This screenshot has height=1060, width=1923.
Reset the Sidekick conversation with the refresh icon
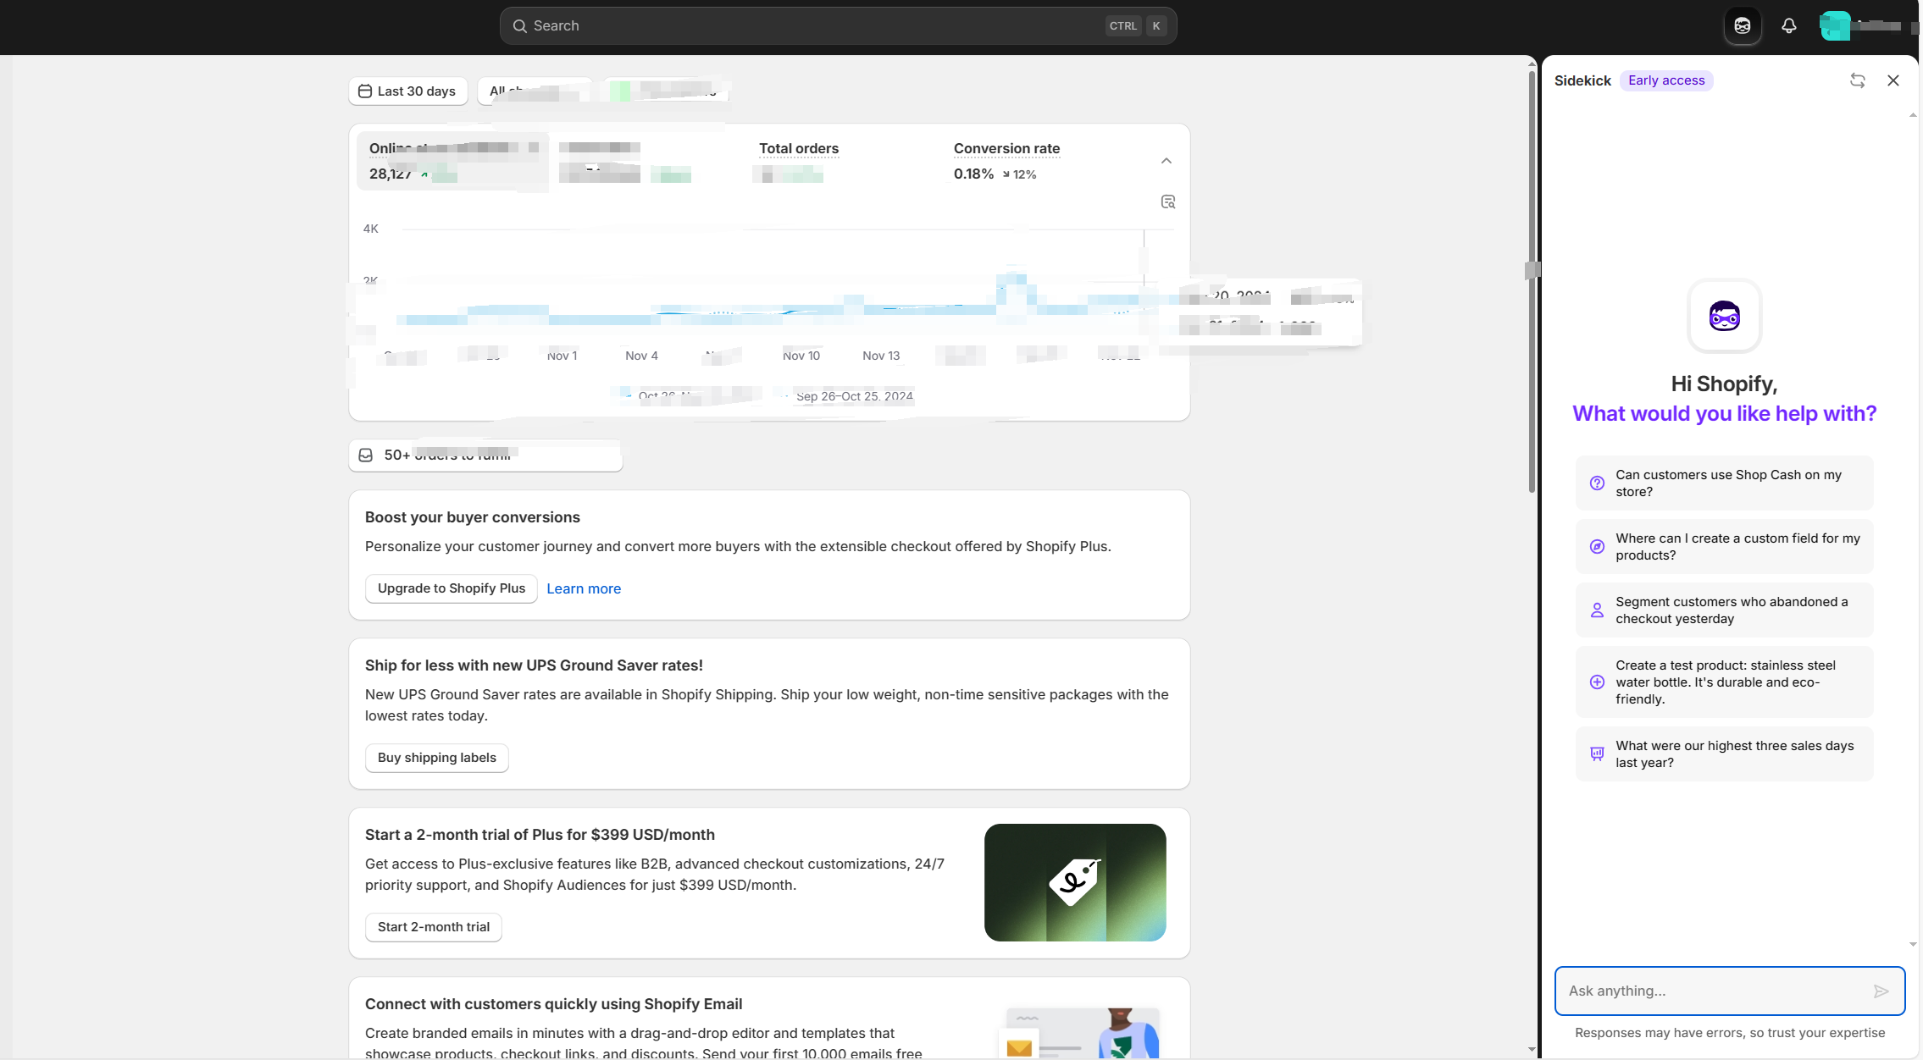(1857, 80)
